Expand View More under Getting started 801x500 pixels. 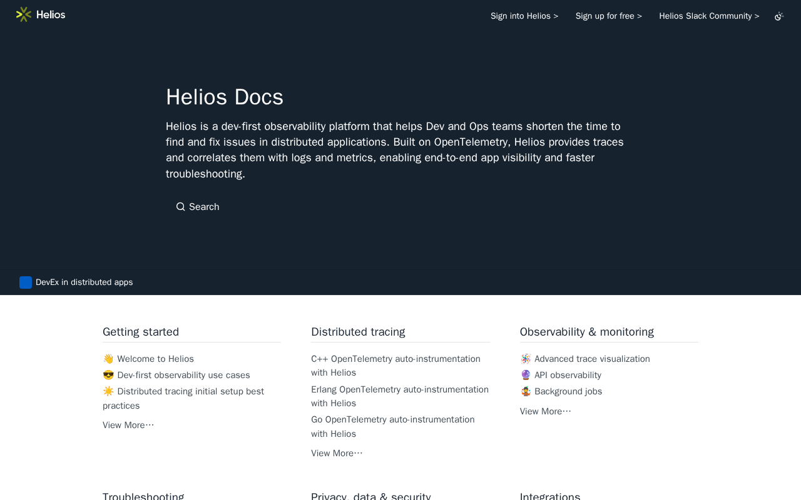128,425
